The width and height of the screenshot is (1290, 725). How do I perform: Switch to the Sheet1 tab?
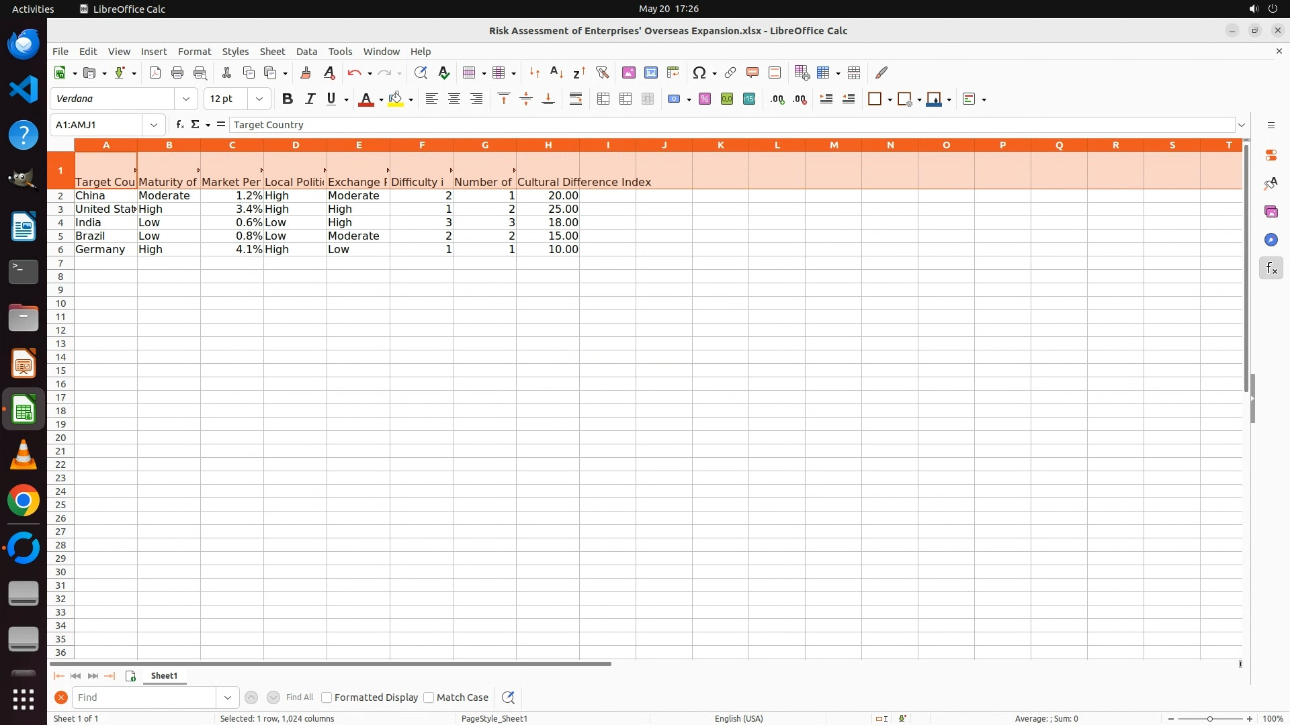coord(164,676)
